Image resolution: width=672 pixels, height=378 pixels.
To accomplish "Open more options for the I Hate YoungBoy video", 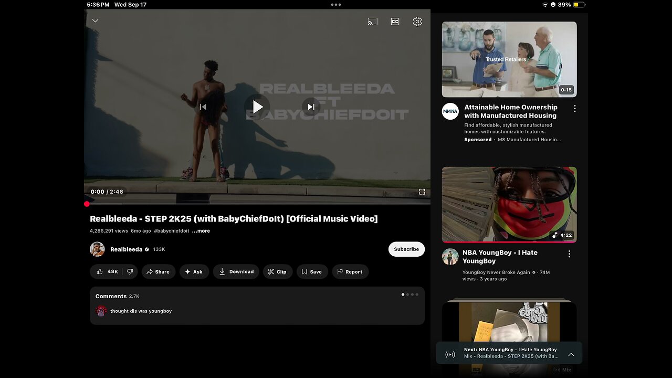I will [x=569, y=254].
